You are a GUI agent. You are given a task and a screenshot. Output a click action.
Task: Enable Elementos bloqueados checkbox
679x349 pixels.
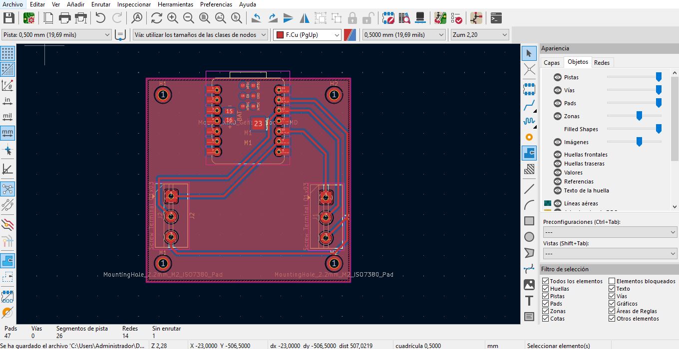[612, 281]
